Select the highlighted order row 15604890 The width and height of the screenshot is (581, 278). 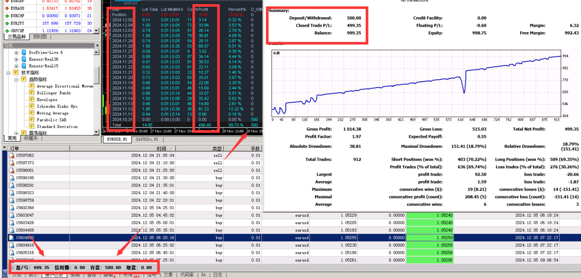tap(294, 238)
